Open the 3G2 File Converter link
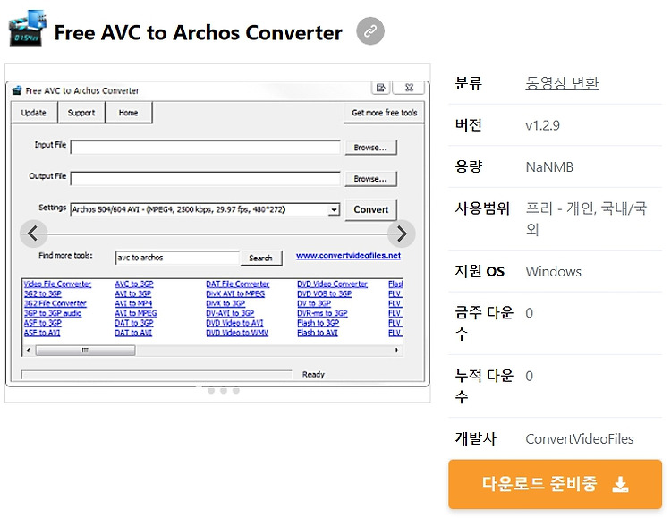671x518 pixels. coord(55,303)
